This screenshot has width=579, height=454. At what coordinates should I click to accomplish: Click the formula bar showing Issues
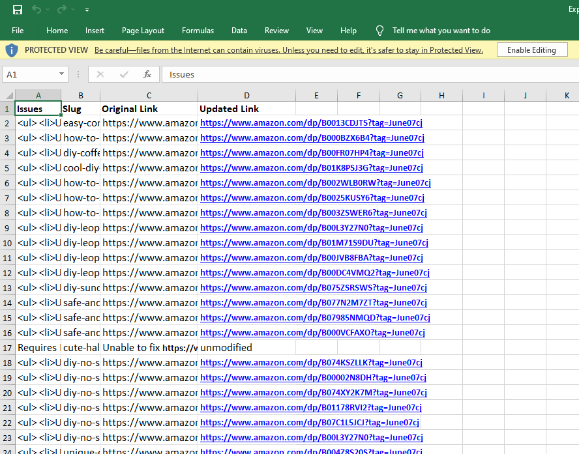coord(370,74)
